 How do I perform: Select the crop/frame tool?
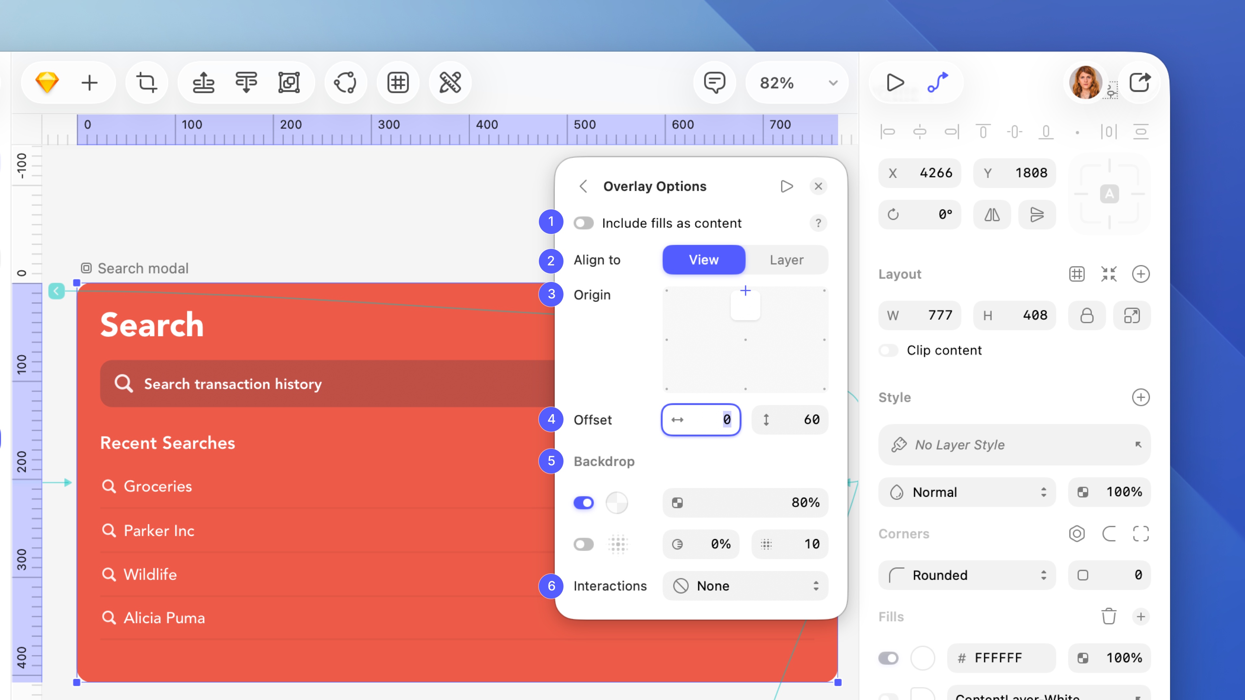(x=147, y=83)
